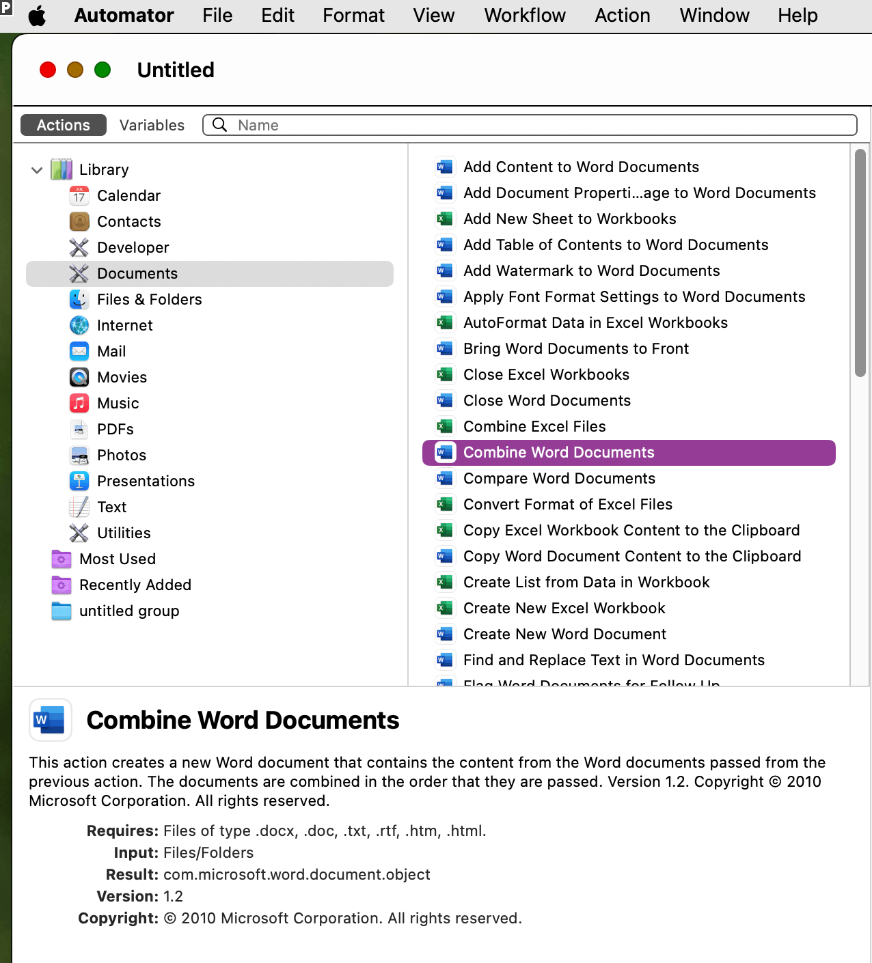Click the Recently Added folder icon
Viewport: 872px width, 963px height.
coord(62,585)
